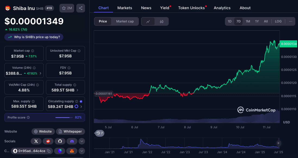Click the $0.00001349 price text

[x=34, y=21]
